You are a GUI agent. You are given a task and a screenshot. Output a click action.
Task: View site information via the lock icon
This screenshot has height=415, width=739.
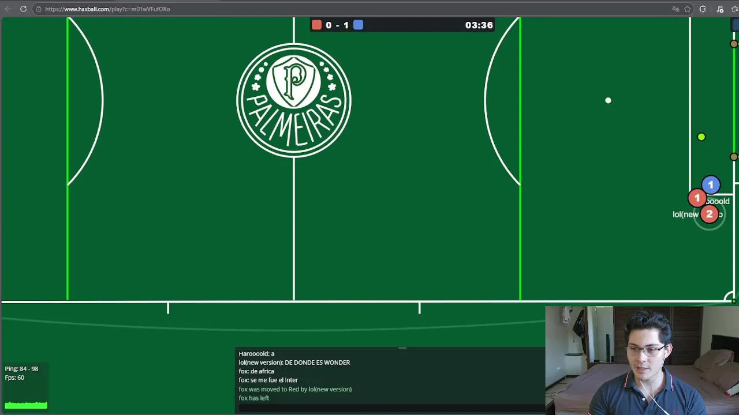tap(38, 9)
